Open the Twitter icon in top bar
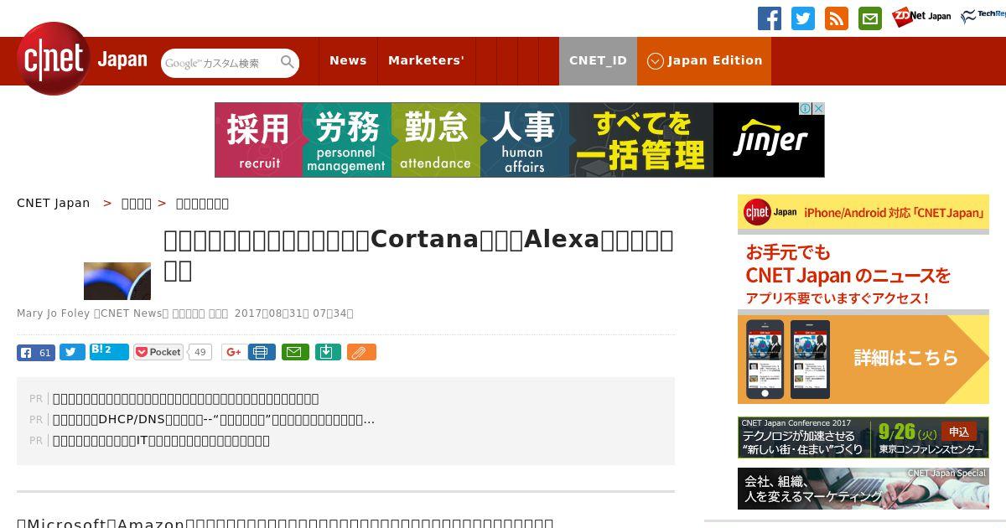This screenshot has width=1006, height=528. [803, 18]
